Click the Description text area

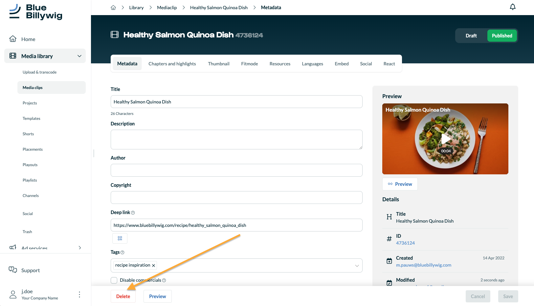(236, 140)
